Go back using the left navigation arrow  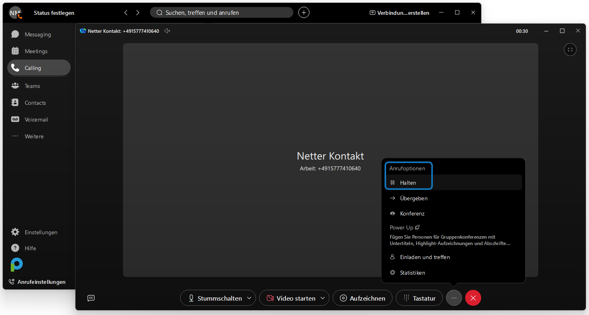[x=126, y=13]
